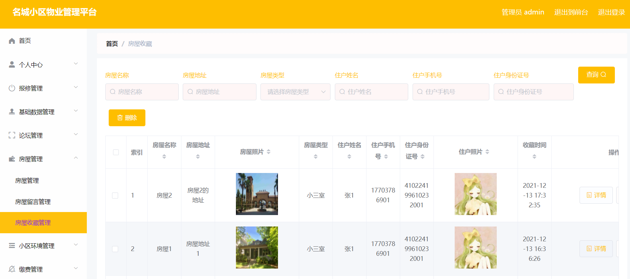Check the checkbox for row 房屋1

pyautogui.click(x=115, y=249)
